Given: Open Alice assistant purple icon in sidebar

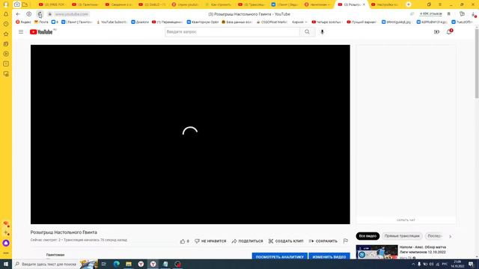Looking at the screenshot, I should (x=6, y=243).
